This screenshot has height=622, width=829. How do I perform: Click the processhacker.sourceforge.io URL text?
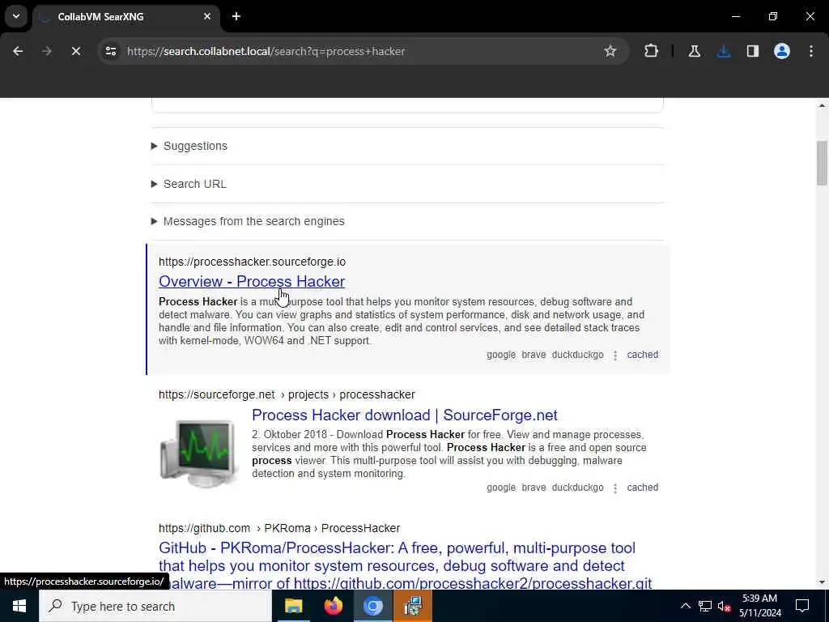(x=253, y=262)
